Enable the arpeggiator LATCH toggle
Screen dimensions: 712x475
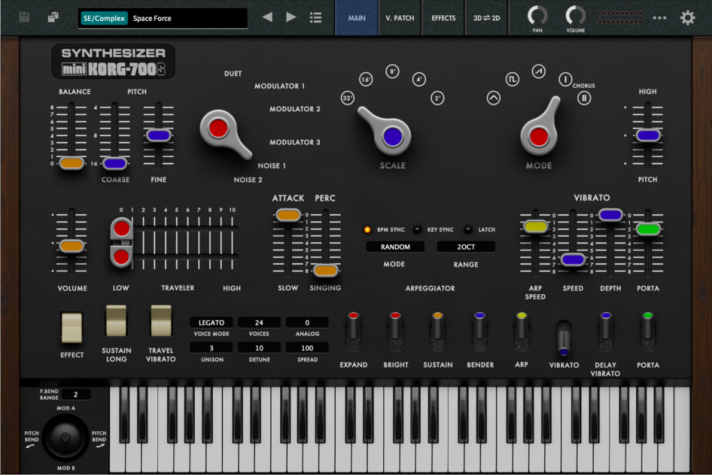tap(469, 230)
